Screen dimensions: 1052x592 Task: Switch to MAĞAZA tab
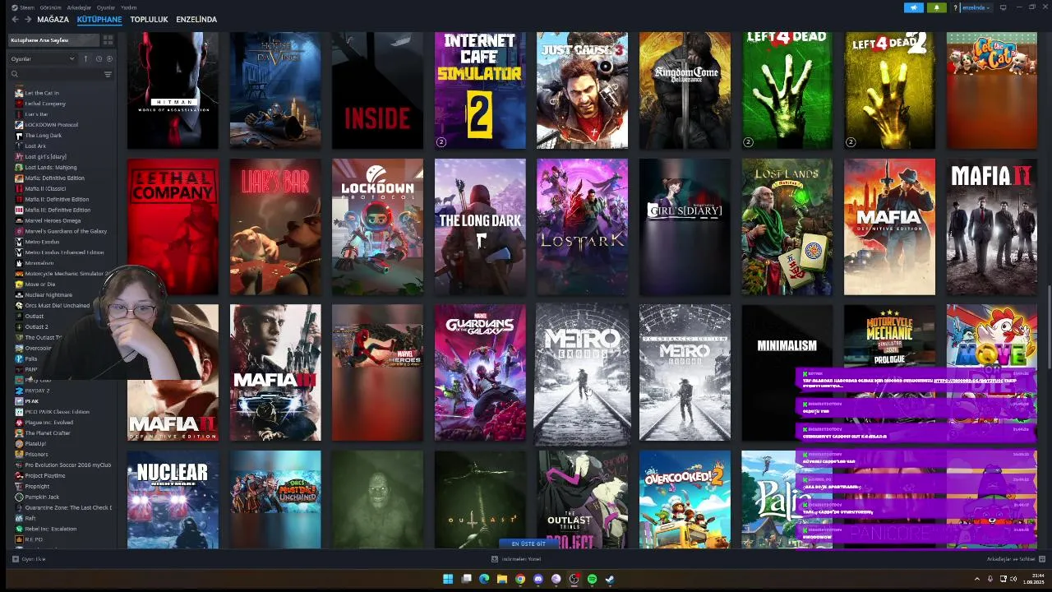pyautogui.click(x=53, y=19)
